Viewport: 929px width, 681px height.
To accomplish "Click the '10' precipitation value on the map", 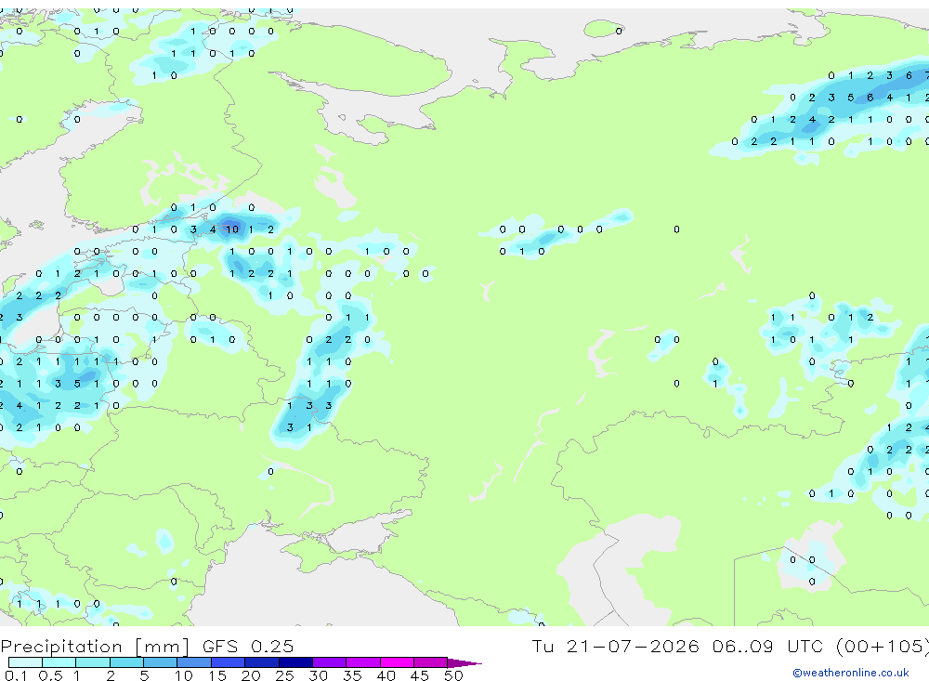I will [231, 229].
